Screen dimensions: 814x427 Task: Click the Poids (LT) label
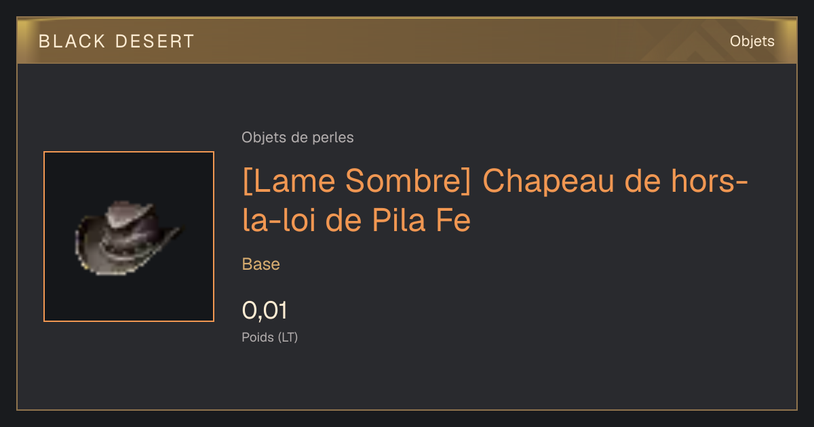point(270,337)
